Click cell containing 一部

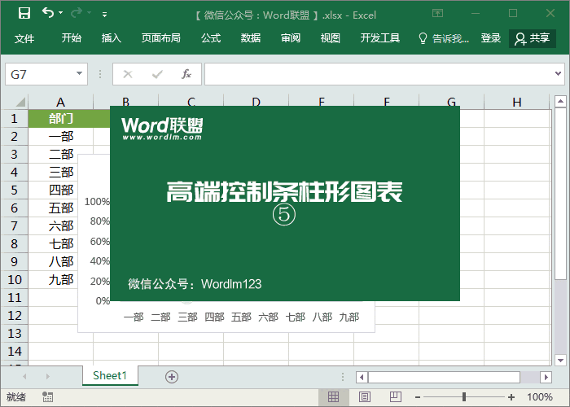click(x=61, y=136)
